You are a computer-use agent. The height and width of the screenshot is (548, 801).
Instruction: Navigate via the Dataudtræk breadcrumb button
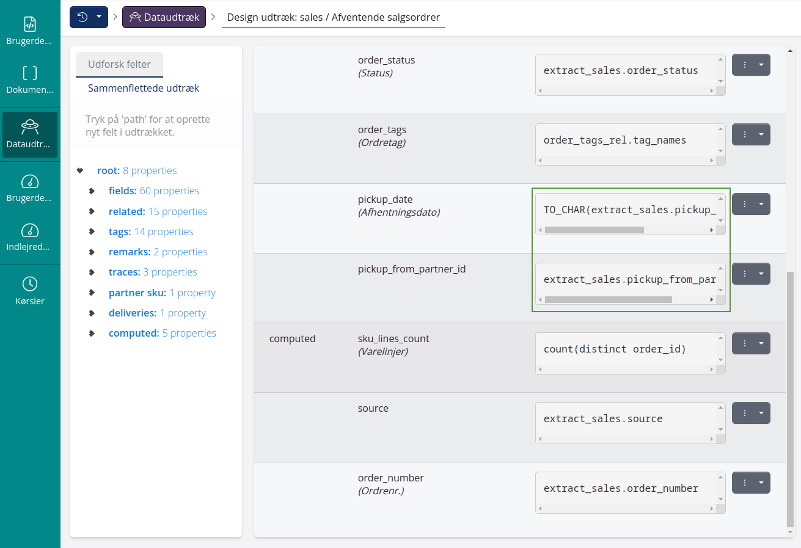(164, 17)
